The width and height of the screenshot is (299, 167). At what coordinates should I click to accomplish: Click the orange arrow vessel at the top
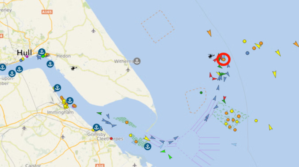209,33
